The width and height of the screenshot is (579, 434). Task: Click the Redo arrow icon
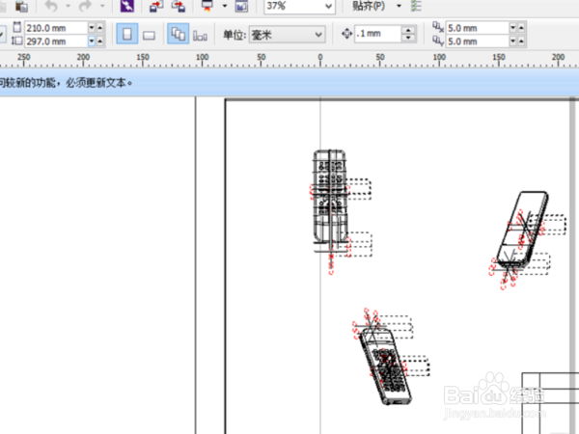tap(85, 7)
